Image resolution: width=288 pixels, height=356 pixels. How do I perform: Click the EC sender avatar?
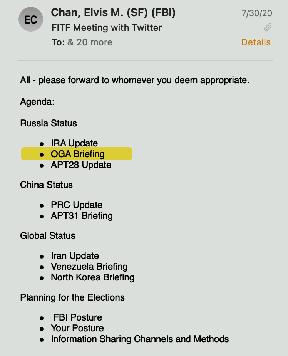tap(30, 20)
